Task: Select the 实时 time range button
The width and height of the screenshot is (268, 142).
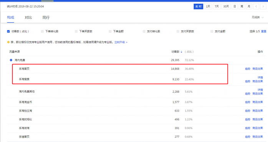Action: coord(199,7)
